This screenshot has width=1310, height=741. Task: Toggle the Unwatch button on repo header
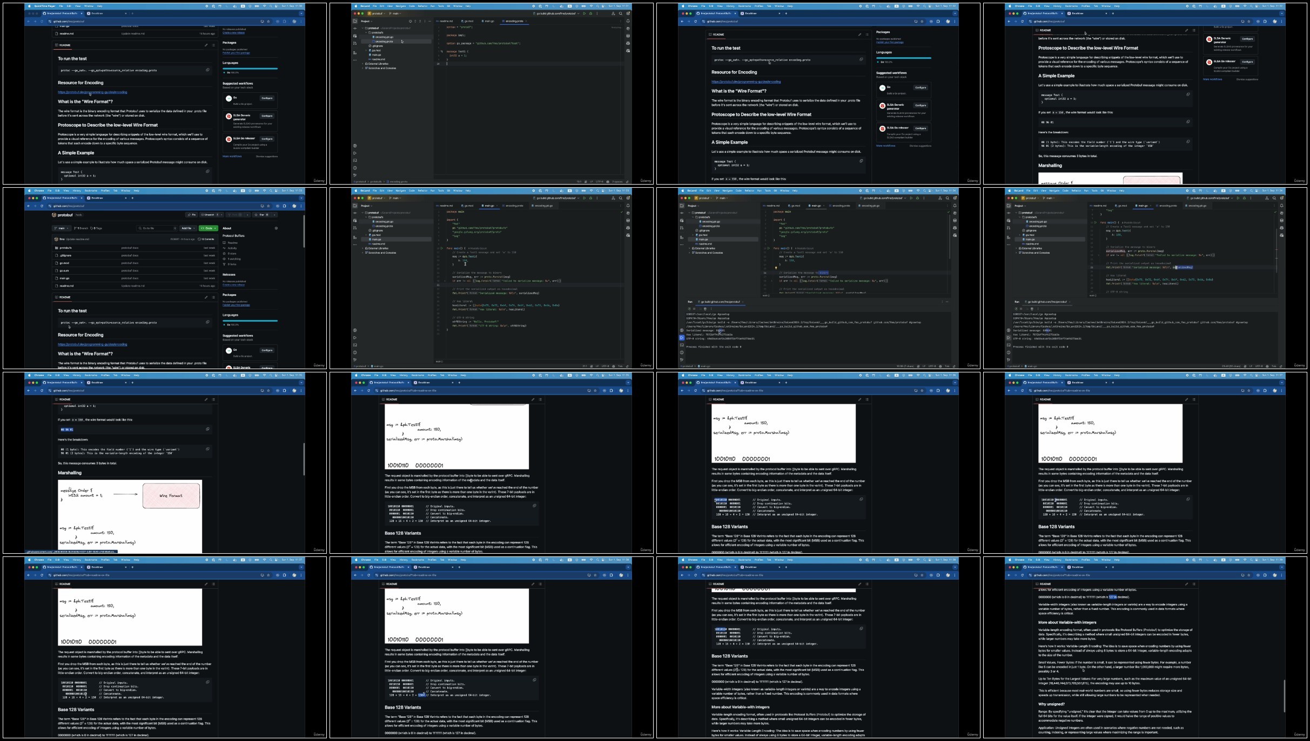pos(209,215)
